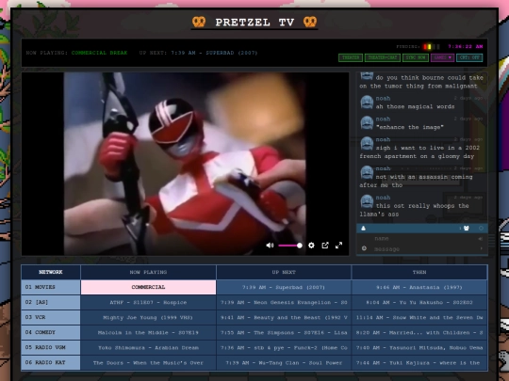This screenshot has width=509, height=381.
Task: Click the Superbad (2007) up next cell
Action: (x=284, y=287)
